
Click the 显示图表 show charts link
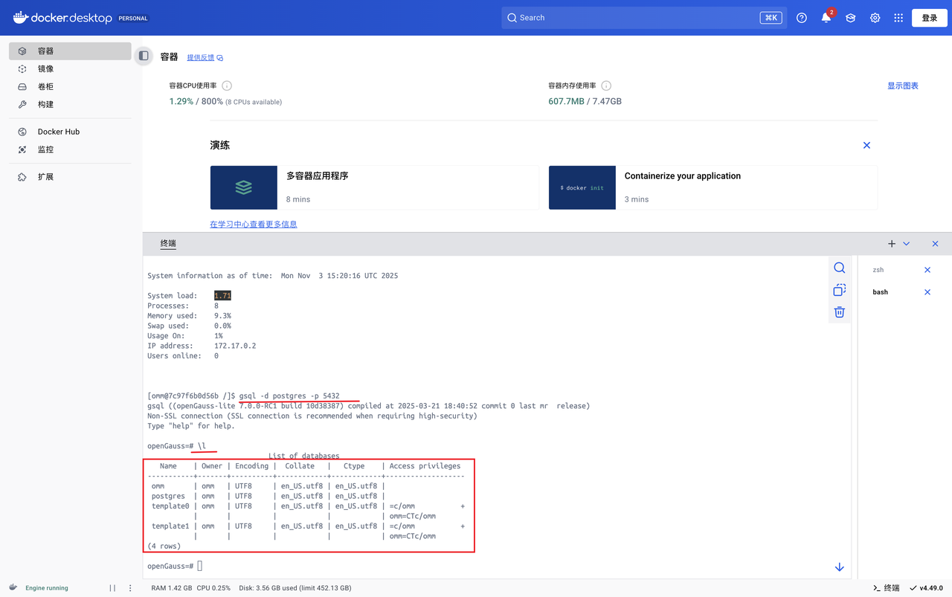[903, 86]
